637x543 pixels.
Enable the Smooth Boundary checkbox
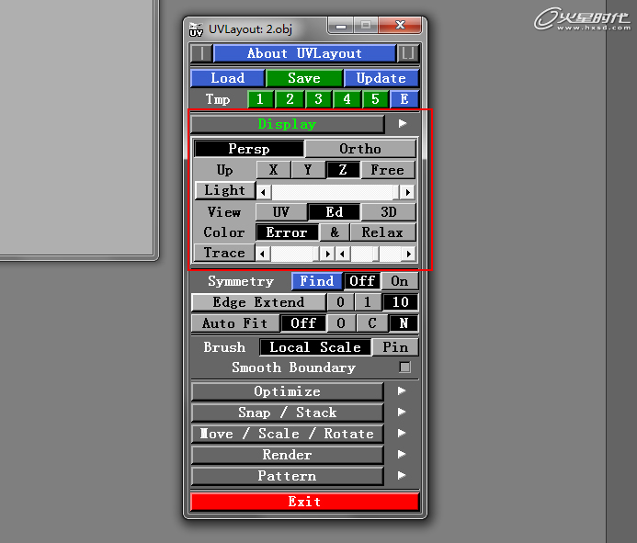point(404,368)
